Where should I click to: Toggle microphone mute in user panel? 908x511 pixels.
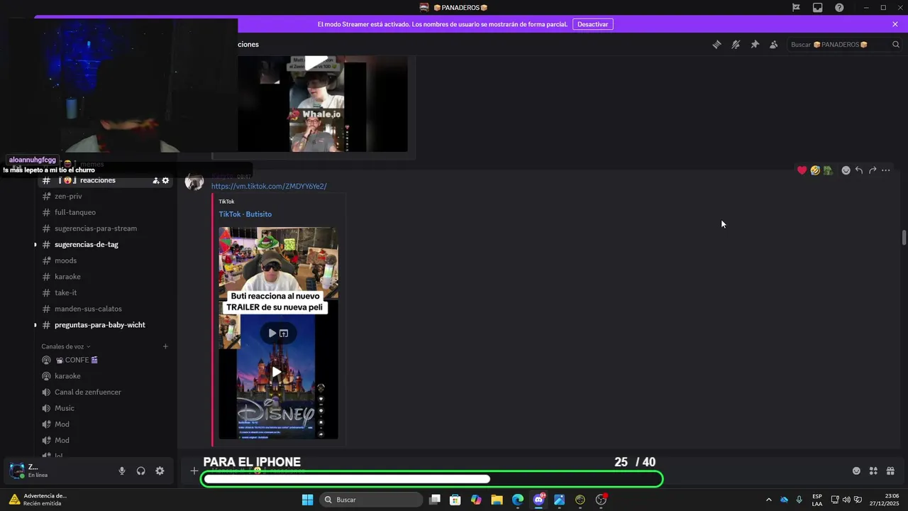click(x=122, y=471)
